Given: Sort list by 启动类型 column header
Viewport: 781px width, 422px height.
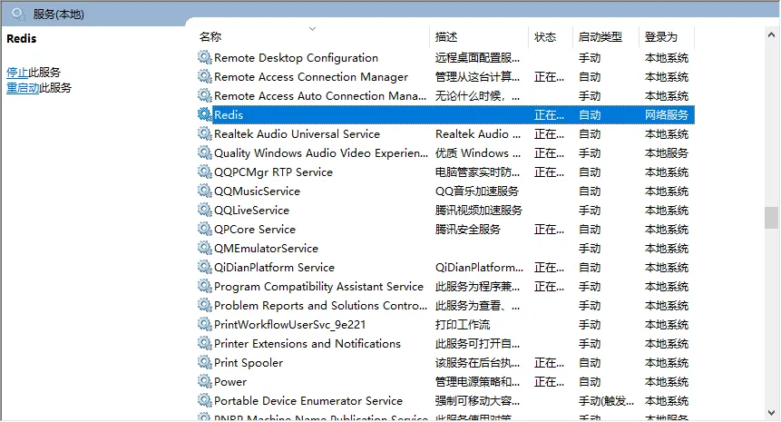Looking at the screenshot, I should (x=600, y=37).
